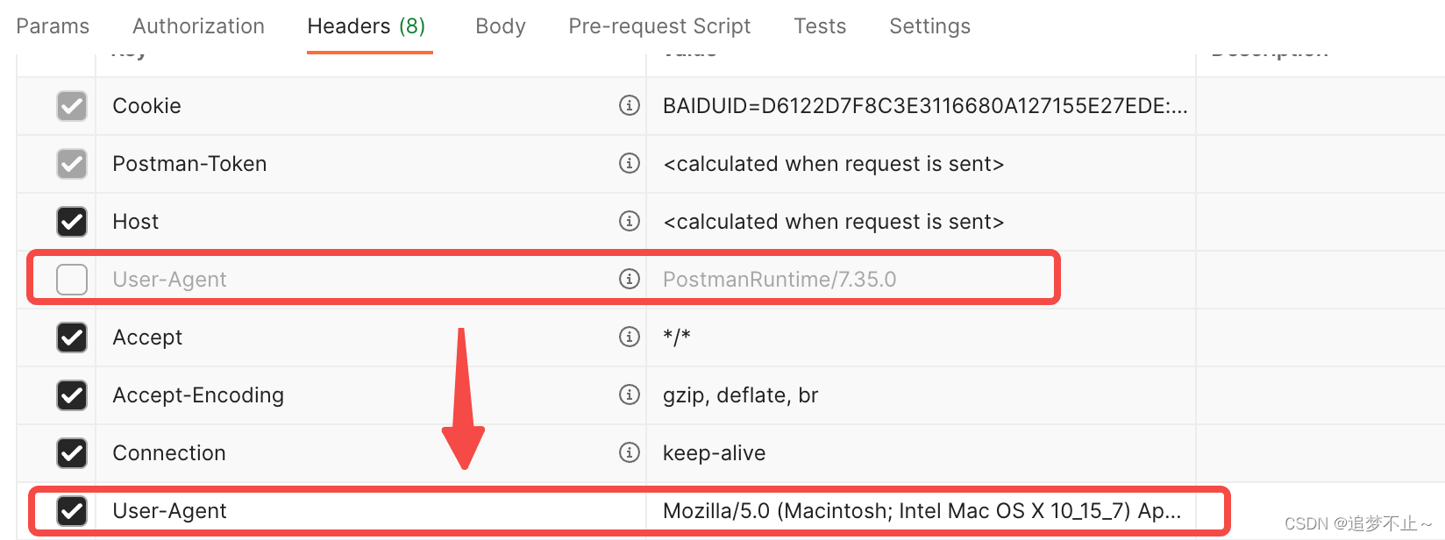Click the info icon beside Accept header
1445x540 pixels.
(x=629, y=337)
